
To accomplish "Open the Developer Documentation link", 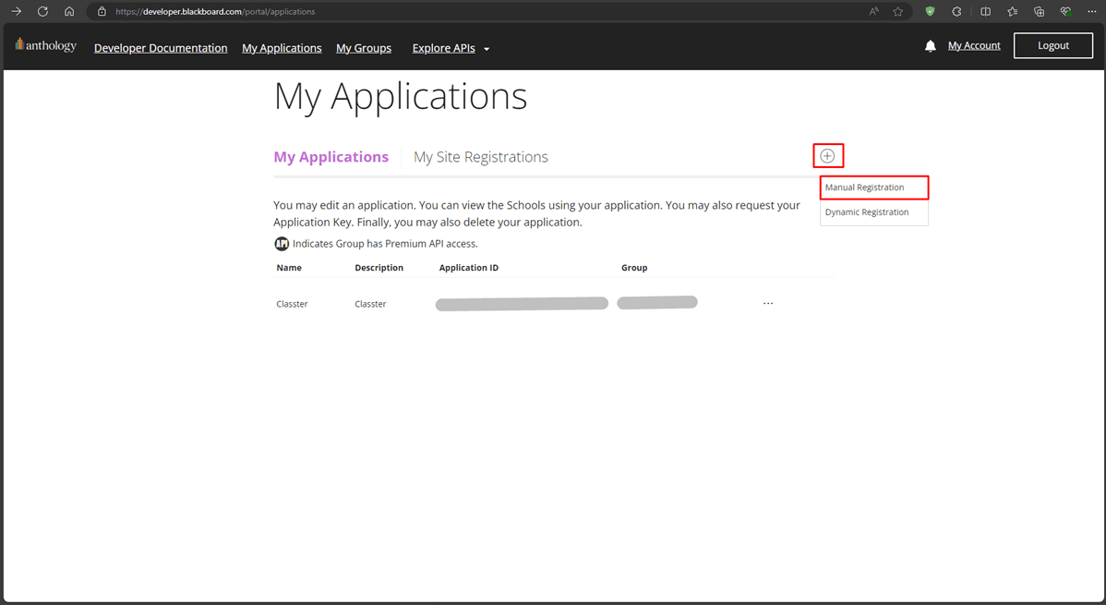I will coord(161,48).
